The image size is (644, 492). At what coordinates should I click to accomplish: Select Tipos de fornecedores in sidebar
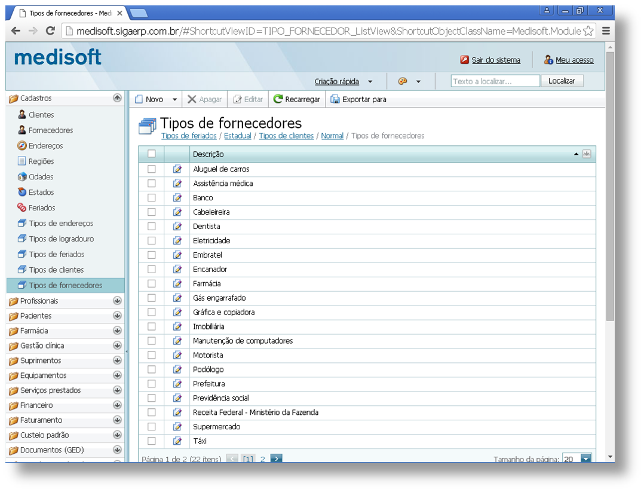[x=65, y=285]
